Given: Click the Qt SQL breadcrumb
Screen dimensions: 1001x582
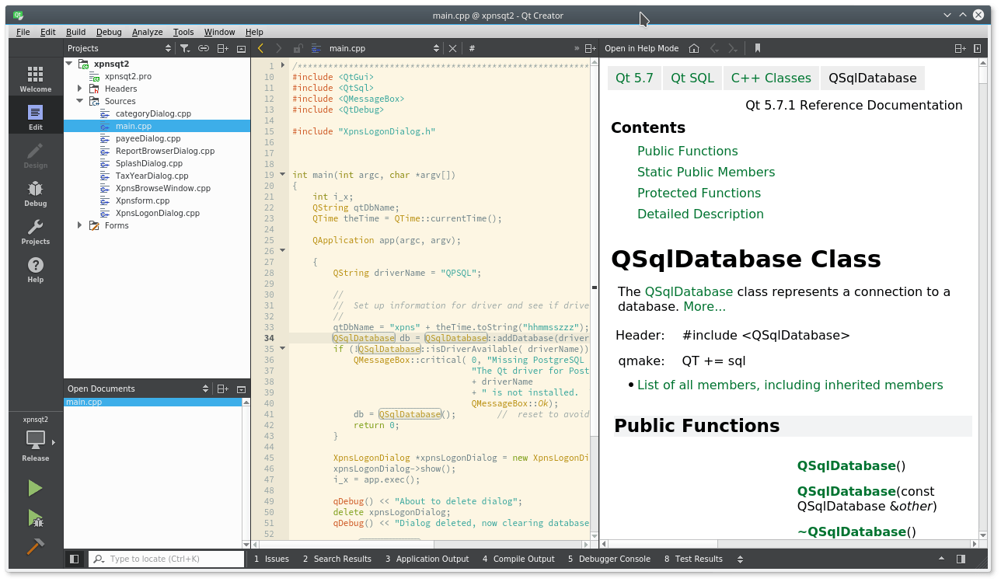Looking at the screenshot, I should (x=692, y=78).
